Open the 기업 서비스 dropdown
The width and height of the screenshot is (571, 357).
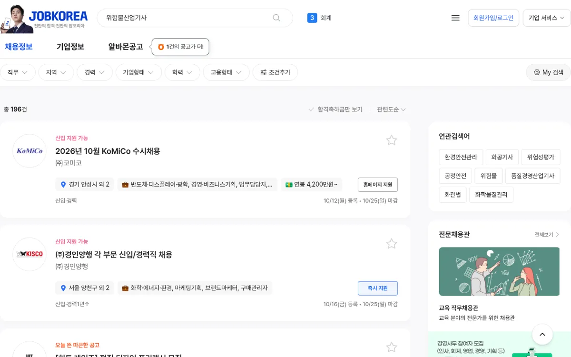point(546,18)
